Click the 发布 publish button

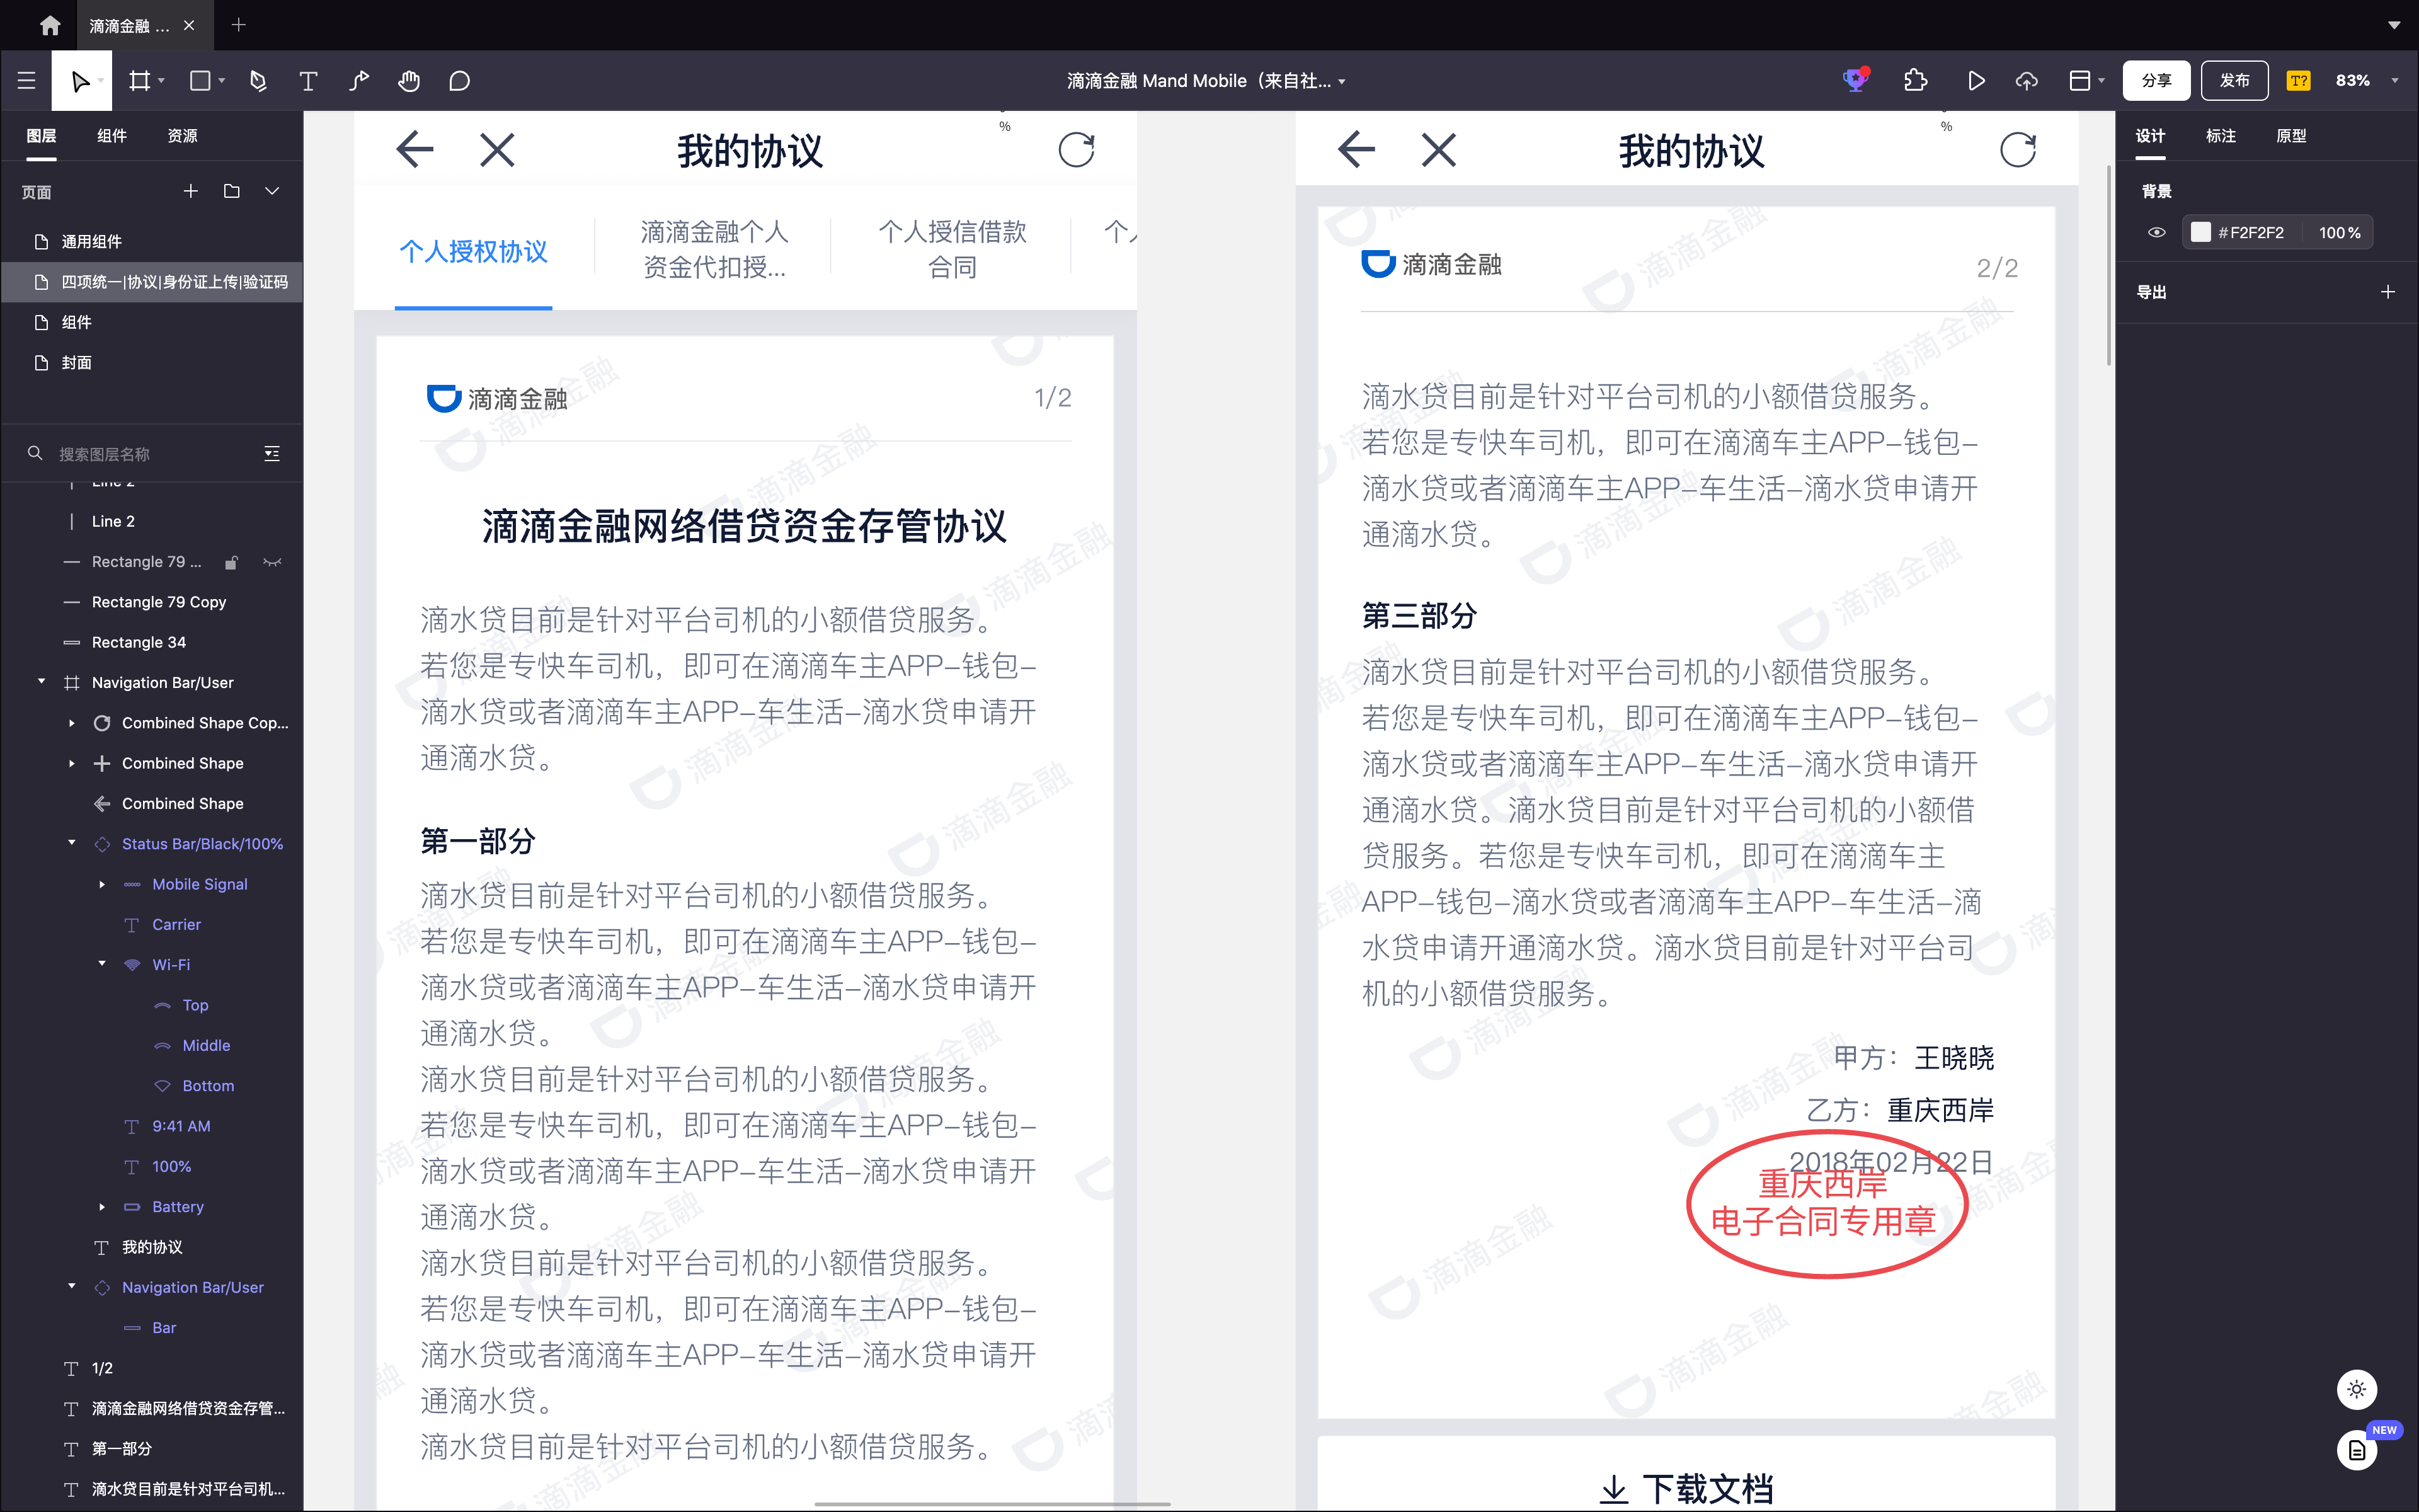(2234, 81)
